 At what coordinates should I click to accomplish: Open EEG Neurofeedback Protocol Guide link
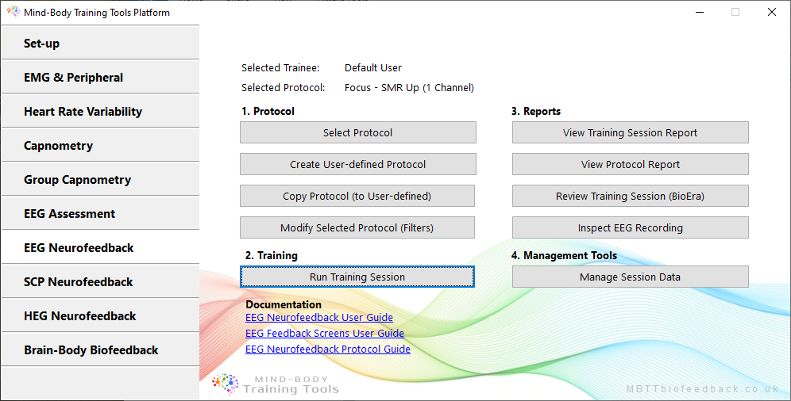(328, 349)
